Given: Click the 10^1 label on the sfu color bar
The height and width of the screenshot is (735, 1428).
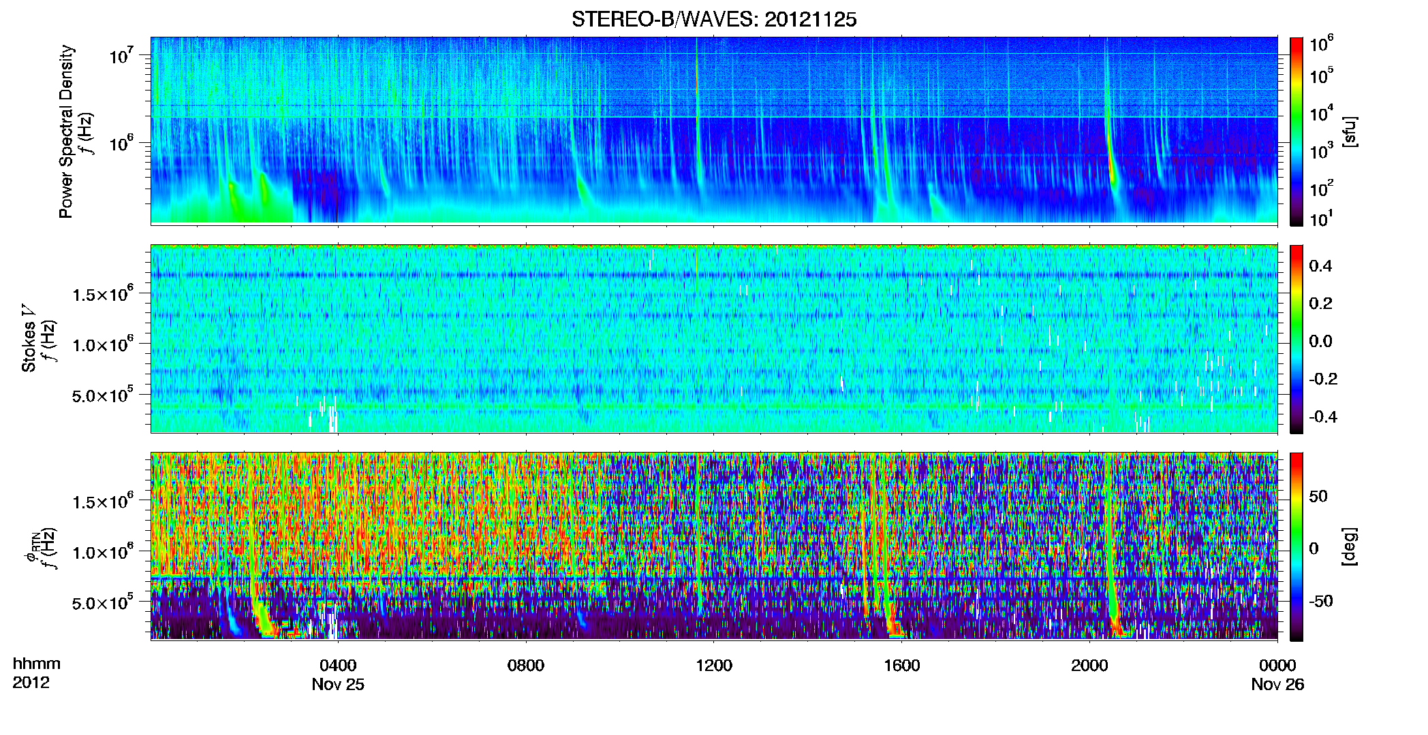Looking at the screenshot, I should (x=1321, y=219).
